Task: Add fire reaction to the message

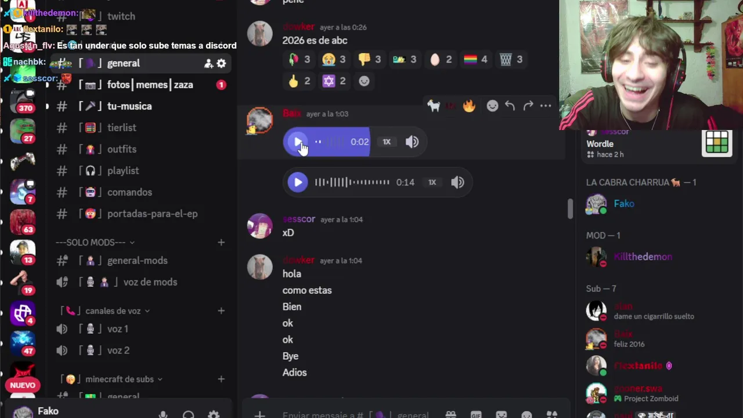Action: pyautogui.click(x=469, y=106)
